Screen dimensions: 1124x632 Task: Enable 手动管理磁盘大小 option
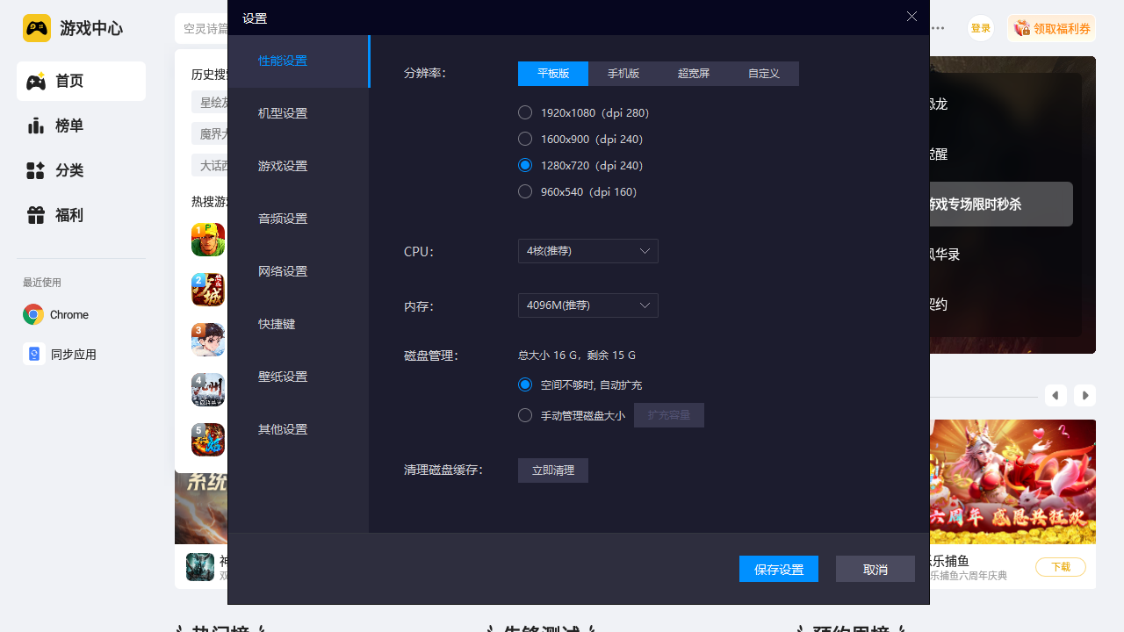click(x=525, y=415)
